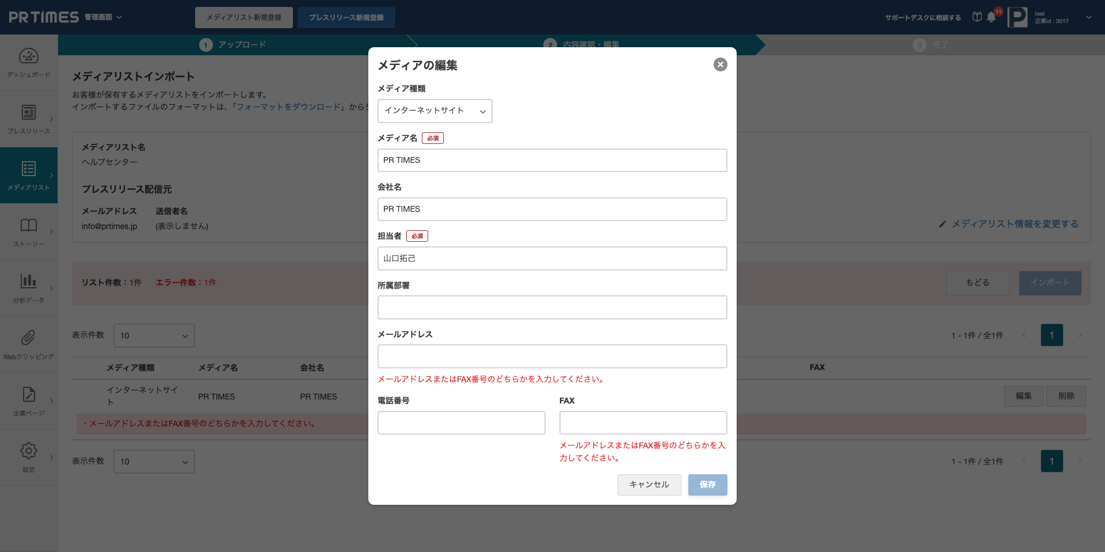The width and height of the screenshot is (1105, 552).
Task: Click the company avatar logo in header
Action: 1018,17
